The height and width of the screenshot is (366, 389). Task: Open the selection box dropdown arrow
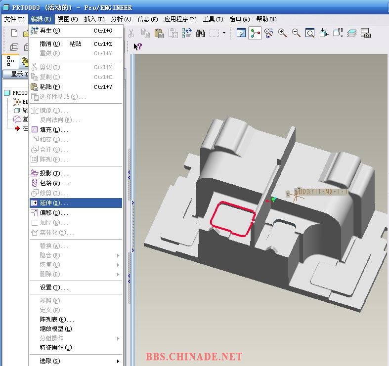tap(224, 33)
